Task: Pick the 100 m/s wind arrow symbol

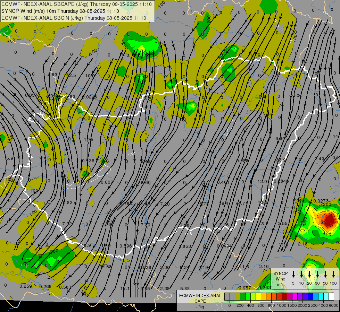Action: [x=333, y=274]
